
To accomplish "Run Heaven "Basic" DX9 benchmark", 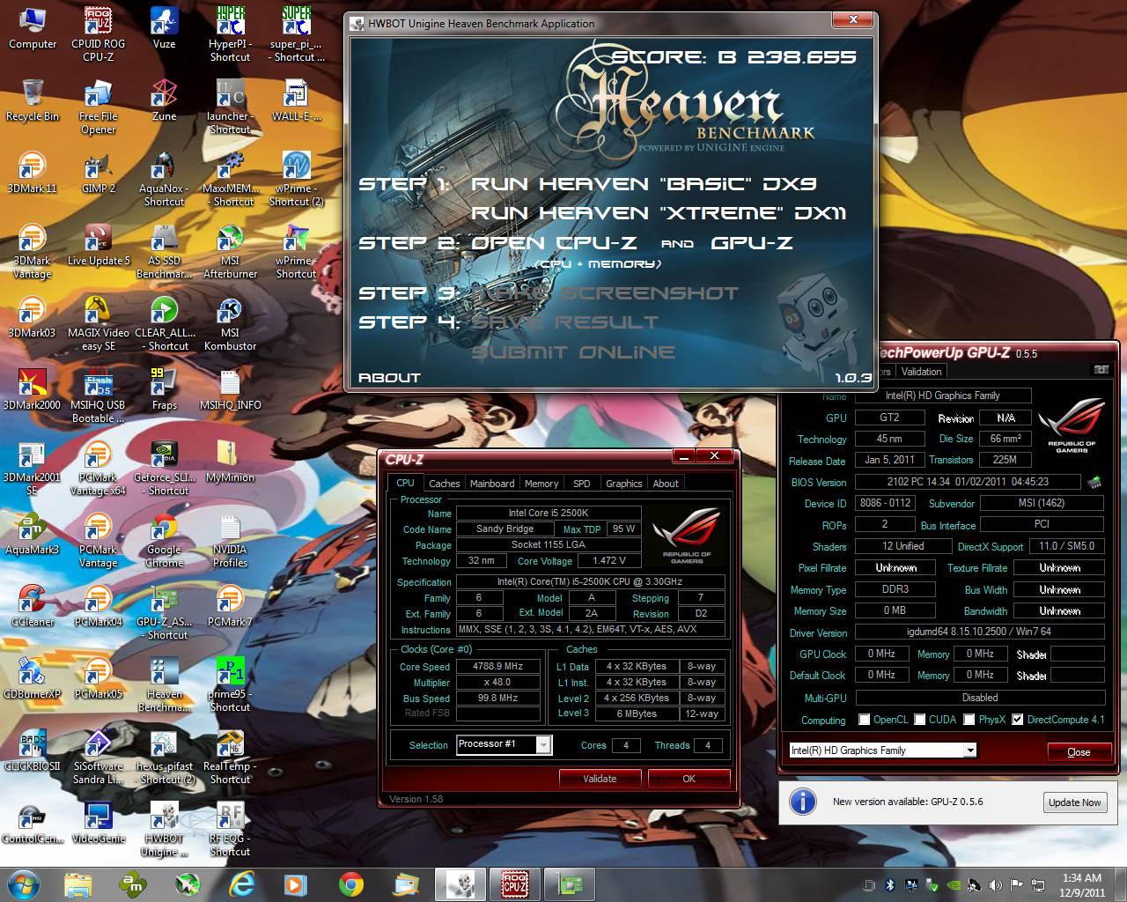I will point(644,184).
